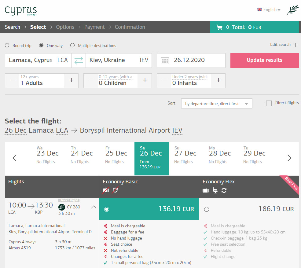Screen dimensions: 301x268
Task: Increase the number of Adults
Action: pos(72,80)
